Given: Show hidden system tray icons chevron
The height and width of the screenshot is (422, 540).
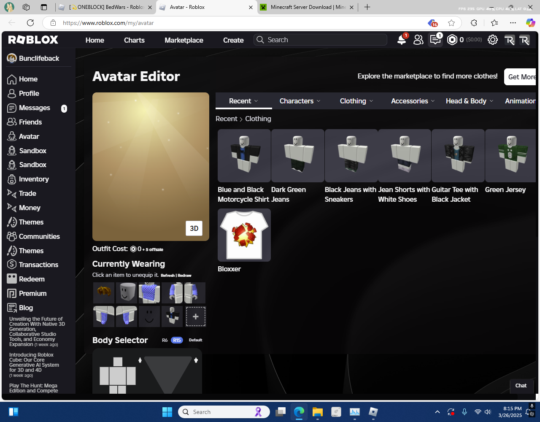Looking at the screenshot, I should tap(437, 412).
